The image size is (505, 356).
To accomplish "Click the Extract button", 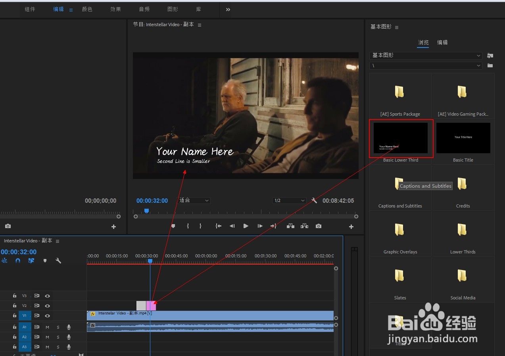I will click(x=304, y=226).
